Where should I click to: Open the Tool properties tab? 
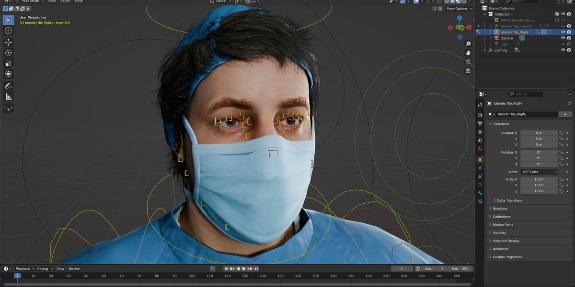click(480, 104)
